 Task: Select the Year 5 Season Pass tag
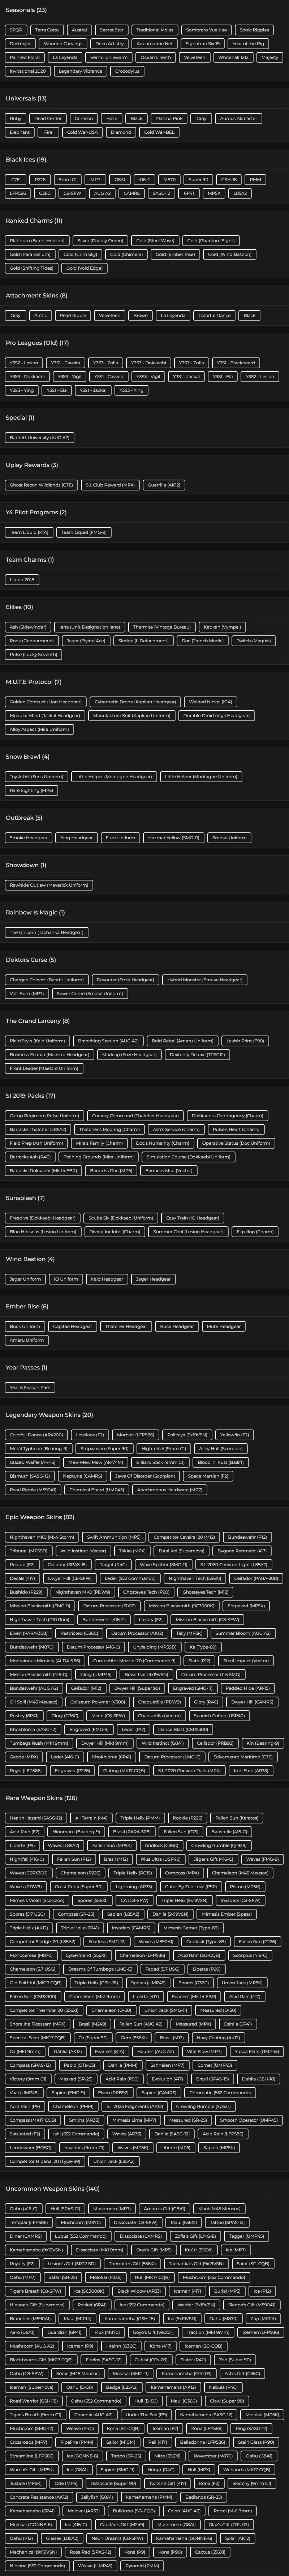click(x=30, y=1387)
